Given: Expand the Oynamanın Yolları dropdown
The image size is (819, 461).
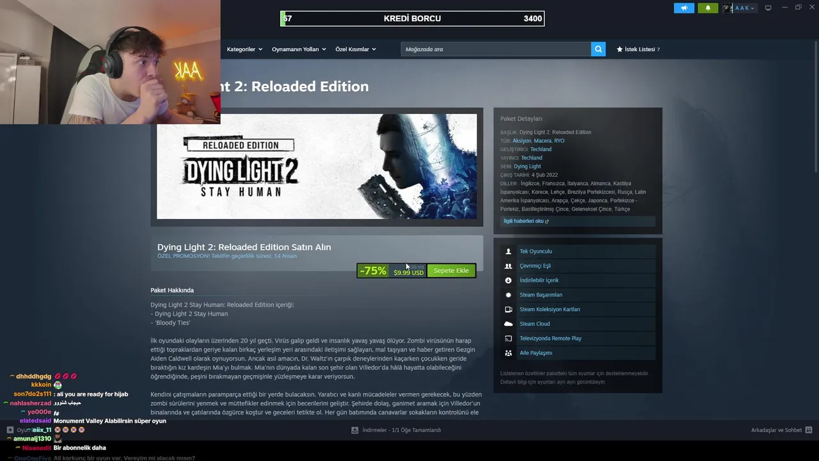Looking at the screenshot, I should coord(299,49).
